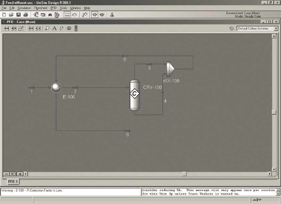Open the flask Basis Environment icon
The image size is (281, 204).
tap(112, 15)
